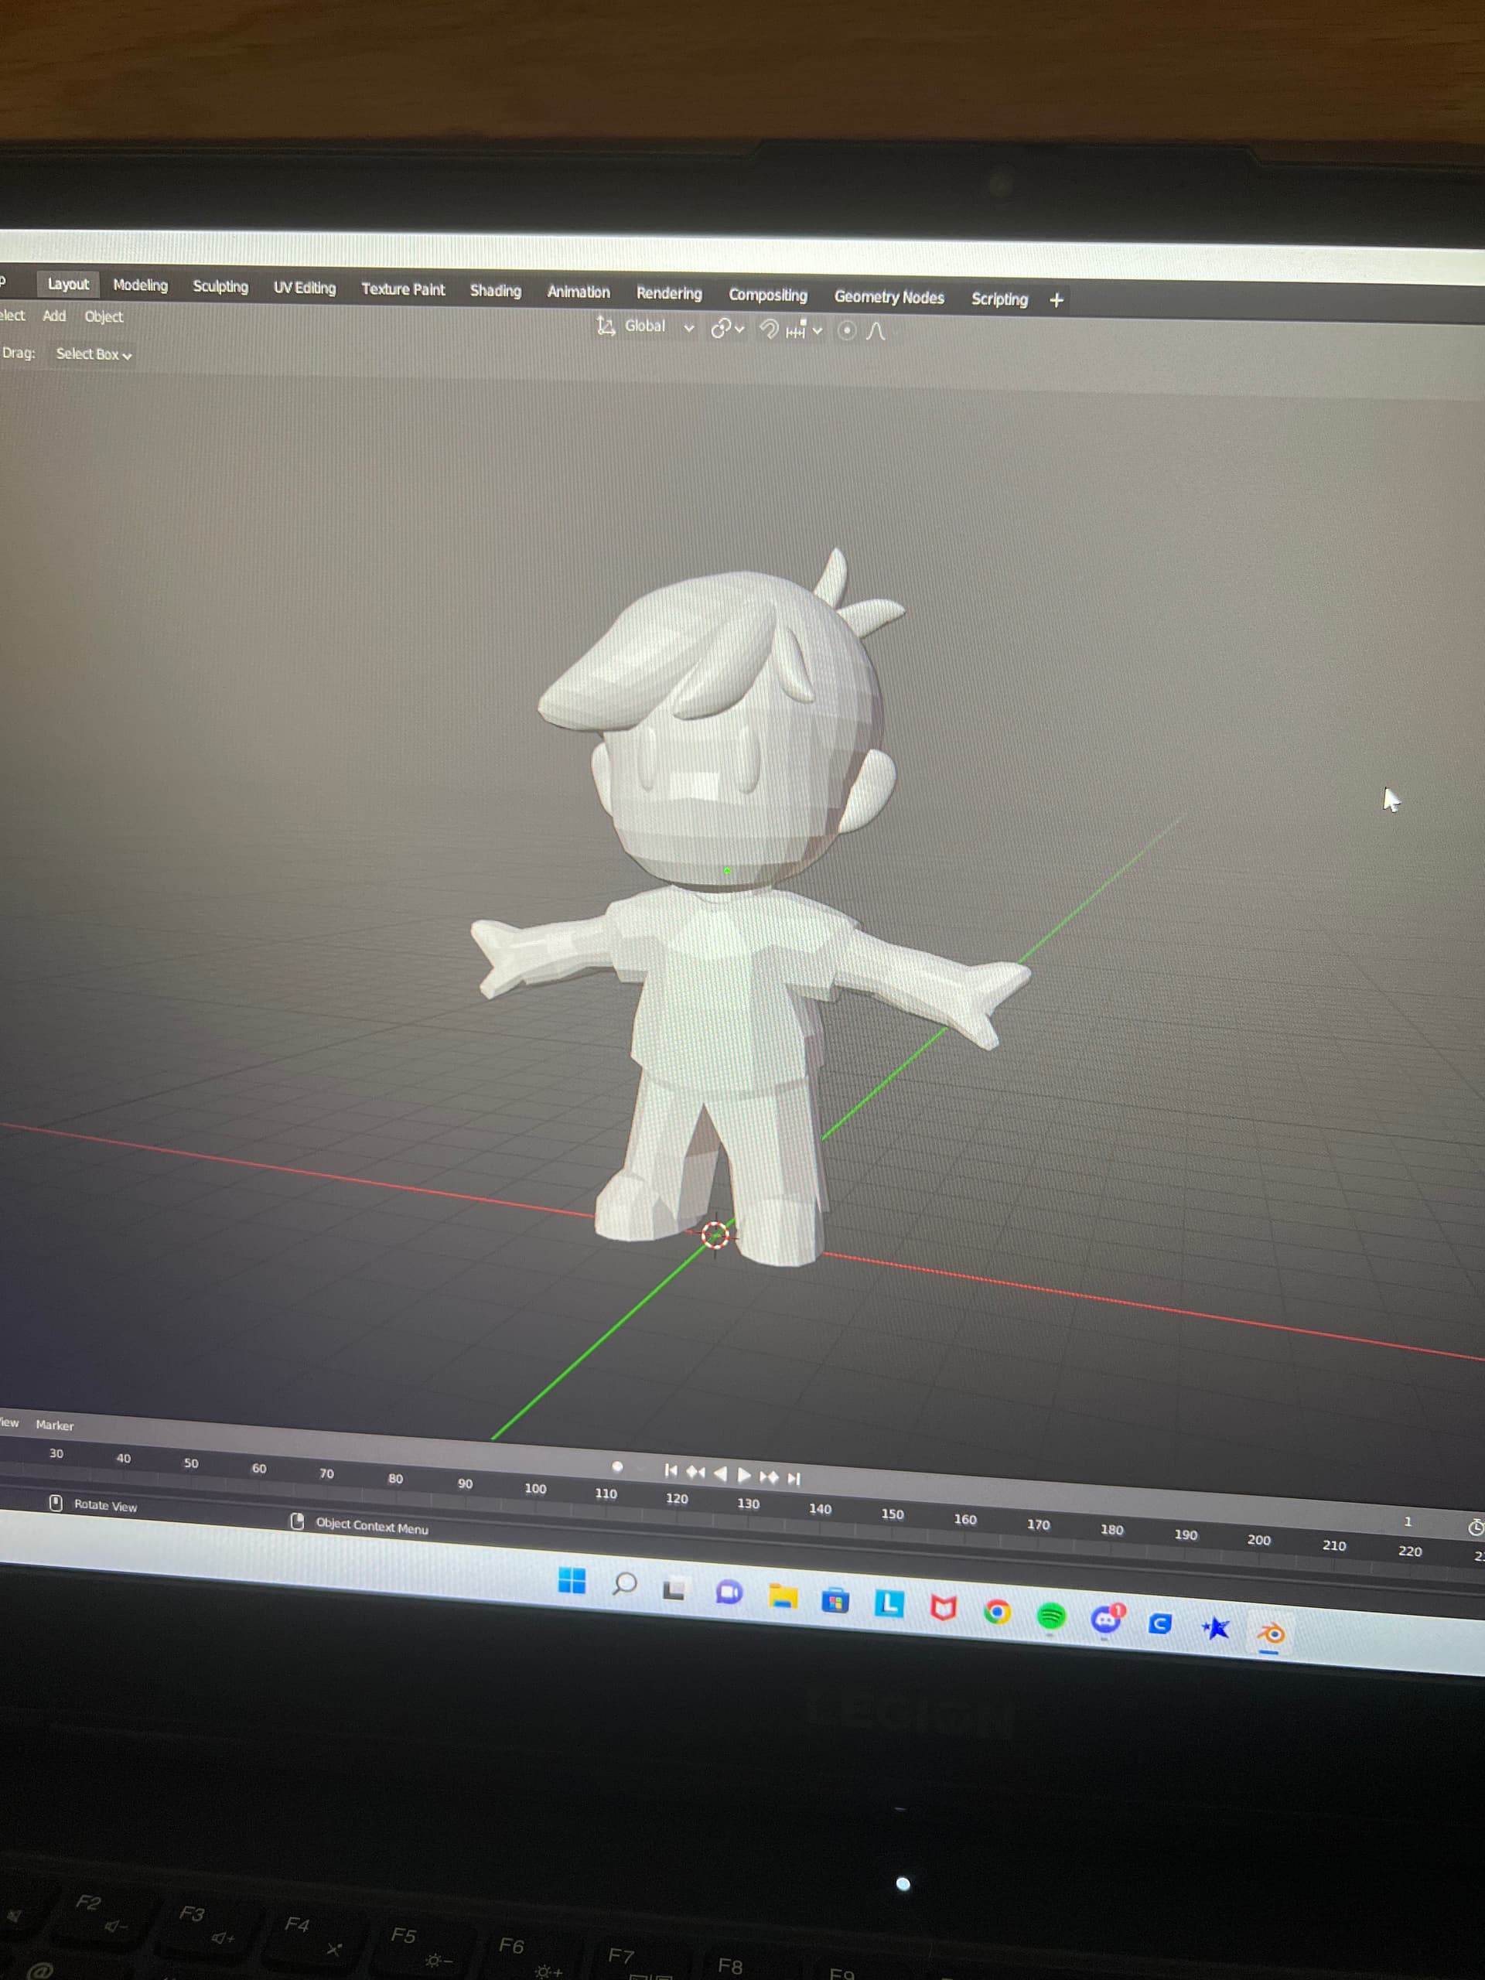Image resolution: width=1485 pixels, height=1980 pixels.
Task: Click frame 100 on the timeline ruler
Action: [535, 1489]
